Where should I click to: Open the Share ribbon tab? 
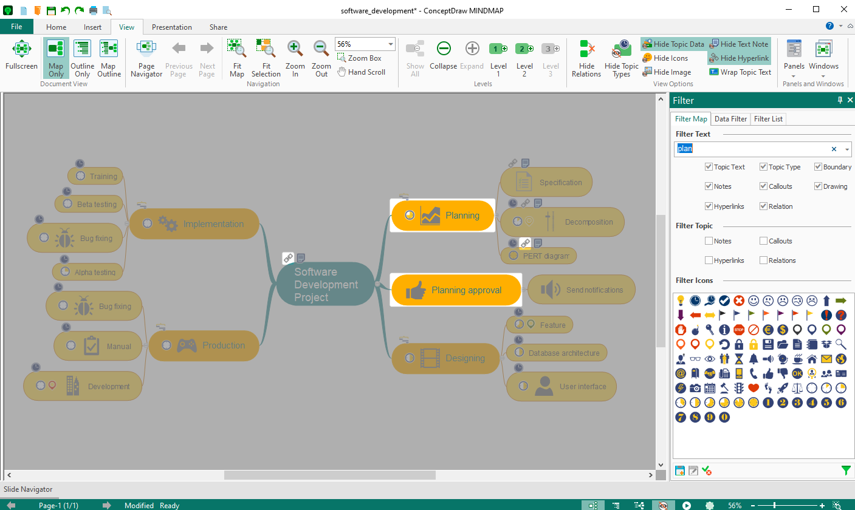[218, 27]
